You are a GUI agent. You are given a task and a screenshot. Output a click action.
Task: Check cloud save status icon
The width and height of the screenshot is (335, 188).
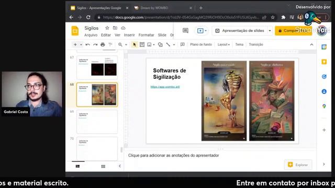124,28
